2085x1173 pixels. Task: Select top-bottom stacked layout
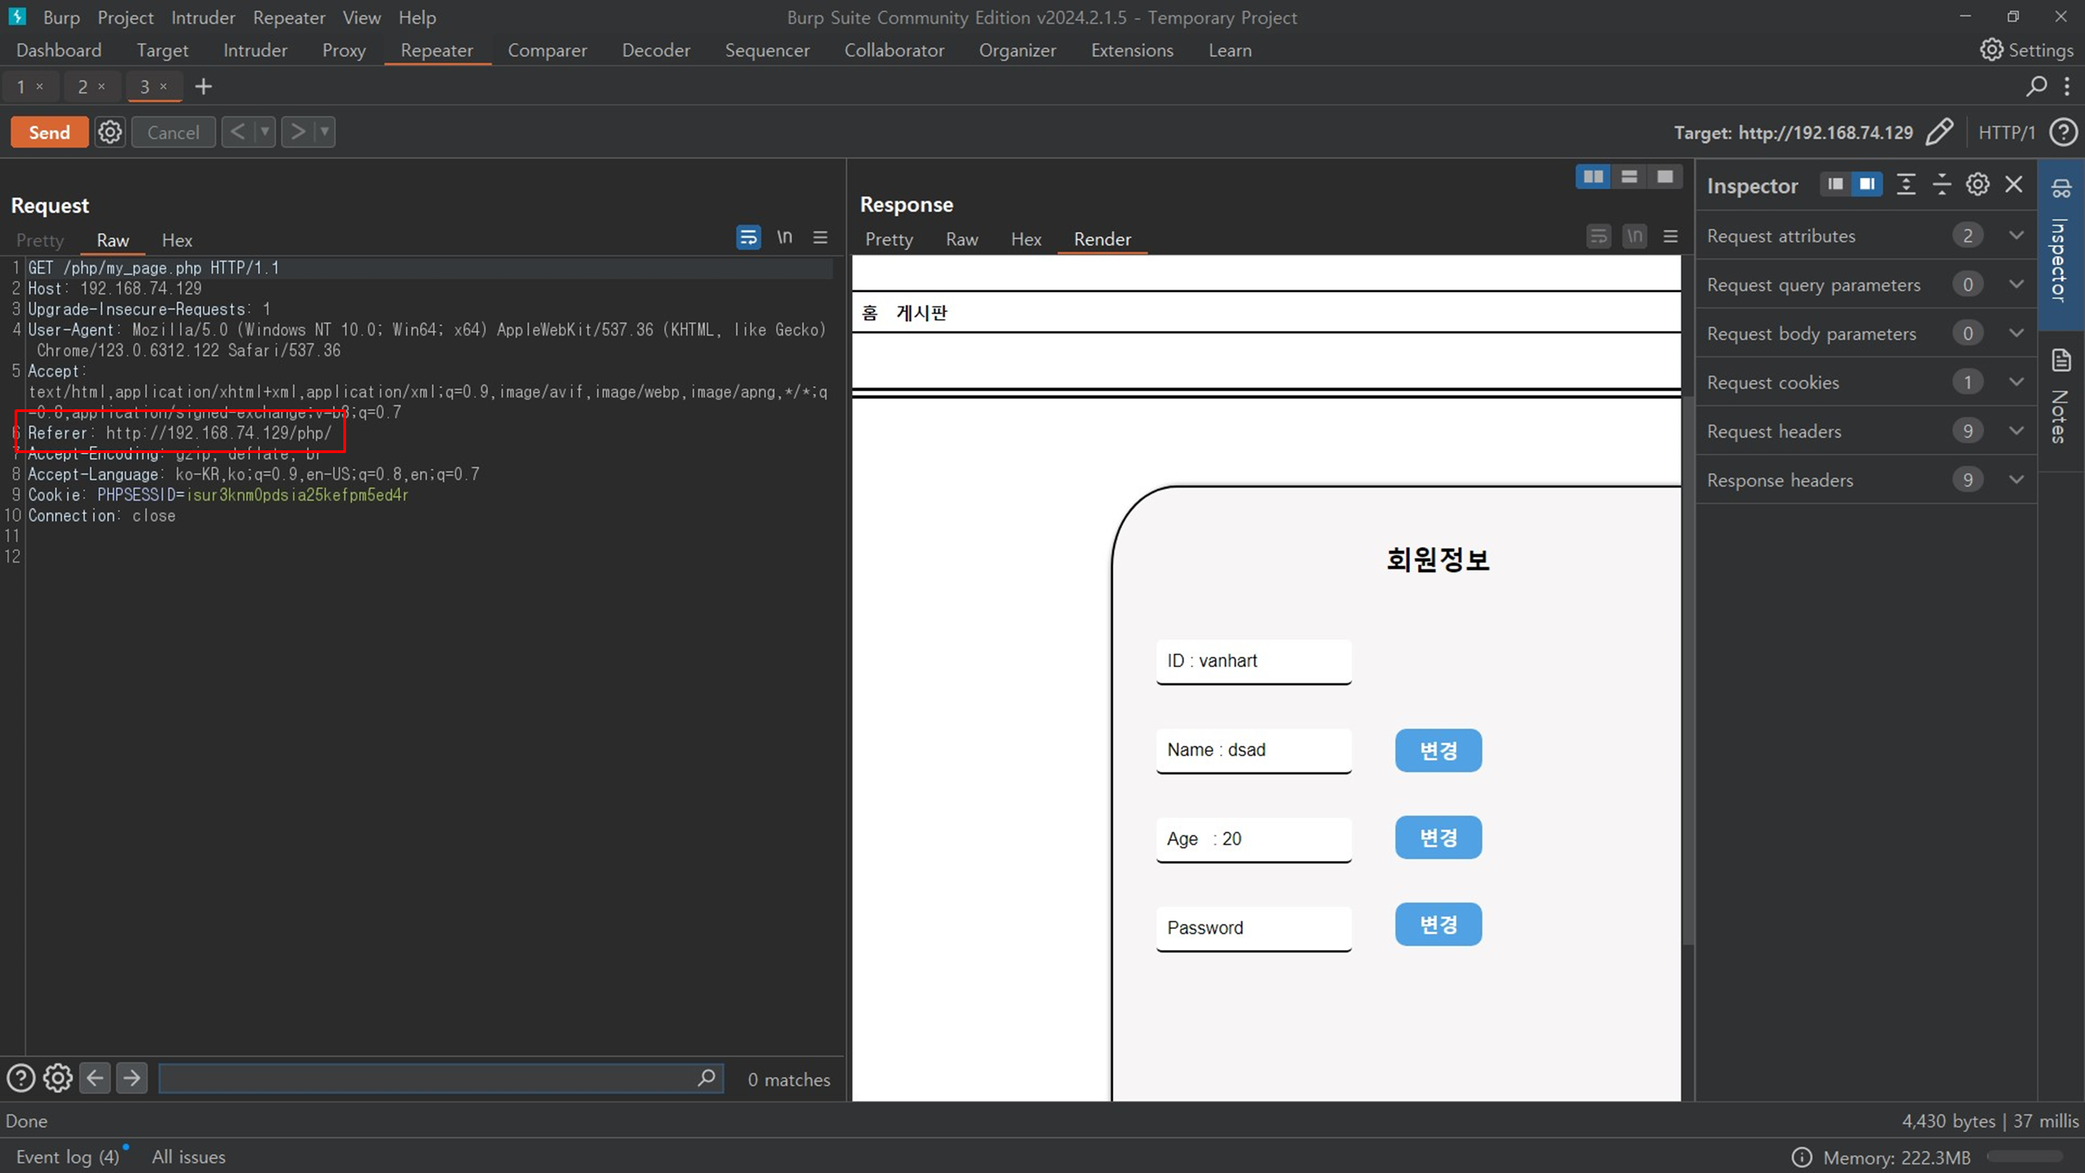[1629, 177]
